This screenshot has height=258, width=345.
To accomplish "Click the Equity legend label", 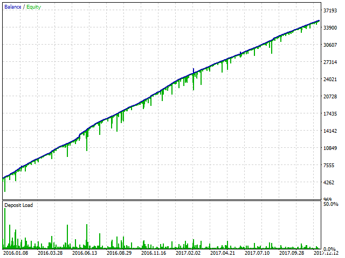I will (33, 7).
